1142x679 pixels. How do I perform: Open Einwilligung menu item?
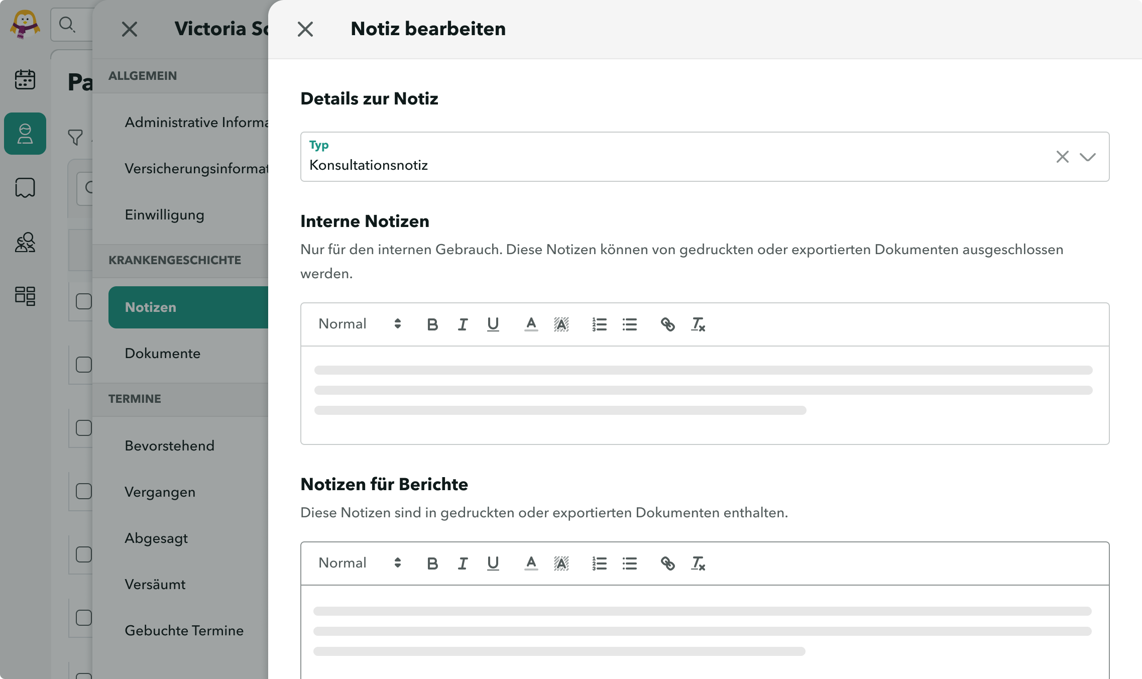(x=188, y=214)
